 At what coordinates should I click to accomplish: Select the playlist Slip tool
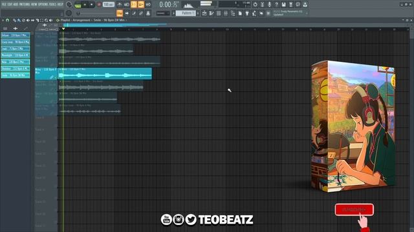(x=32, y=20)
